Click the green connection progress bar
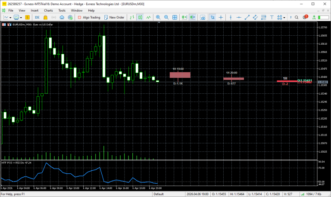Screen dimensions: 331x197 coord(323,17)
